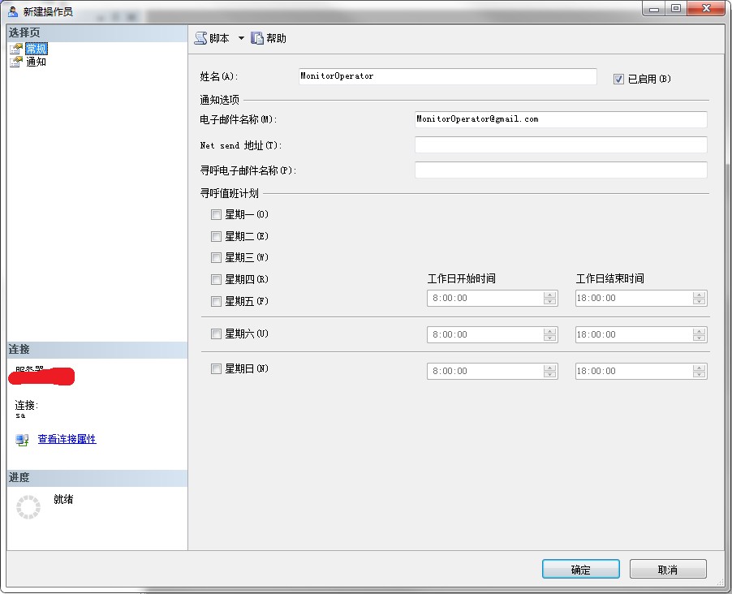The height and width of the screenshot is (594, 732).
Task: Click the 进度 section header
Action: coord(97,478)
